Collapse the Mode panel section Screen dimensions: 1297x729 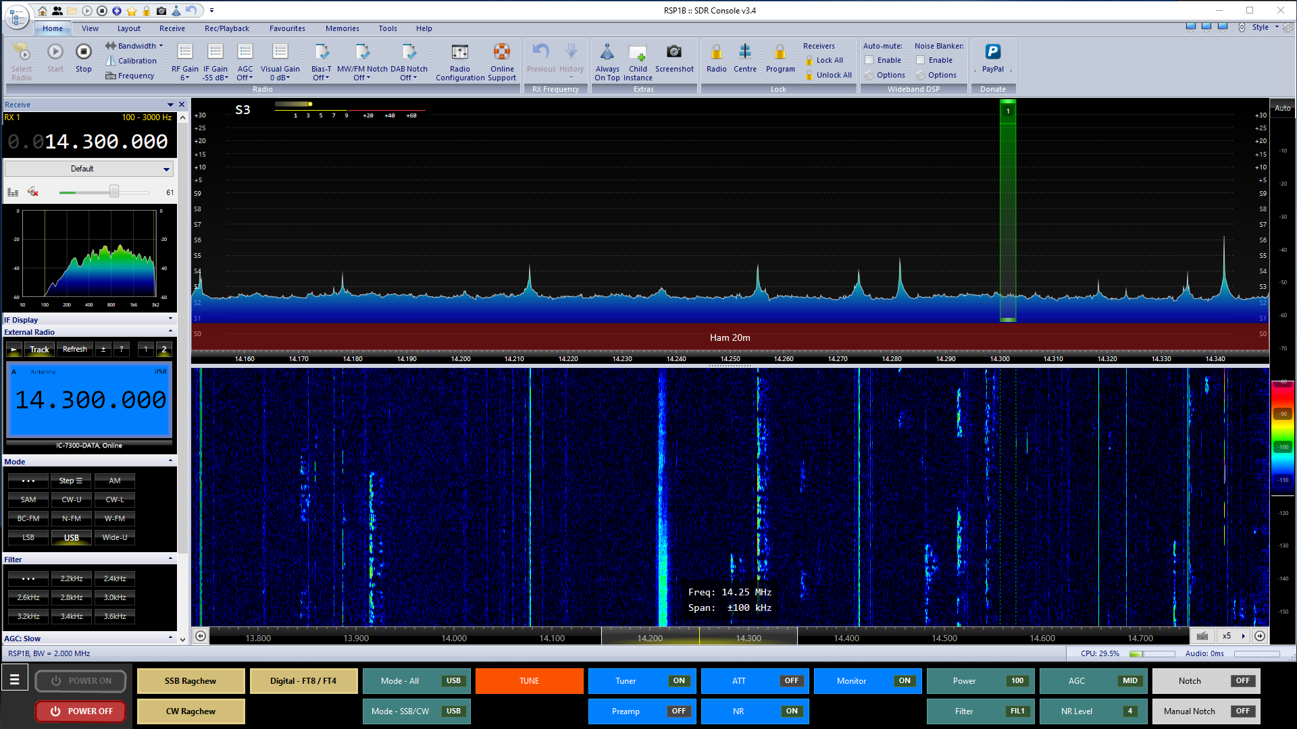[x=170, y=461]
